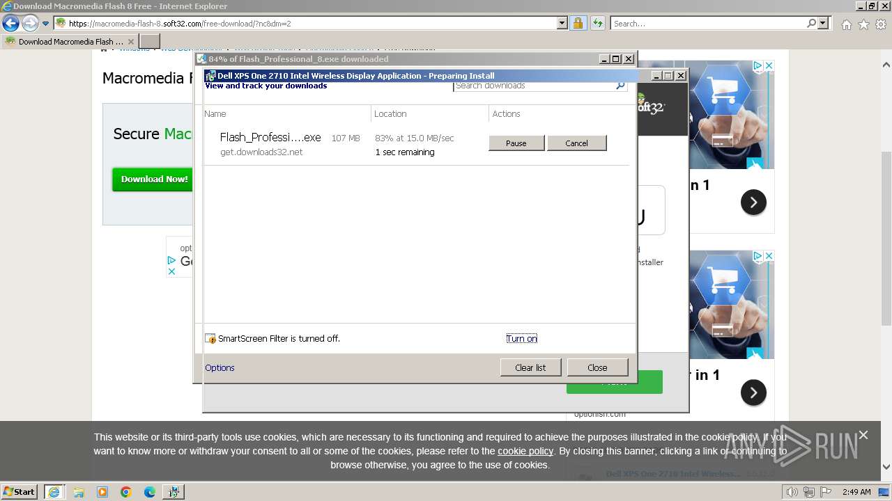This screenshot has height=501, width=892.
Task: Click the IE search box
Action: [x=708, y=23]
